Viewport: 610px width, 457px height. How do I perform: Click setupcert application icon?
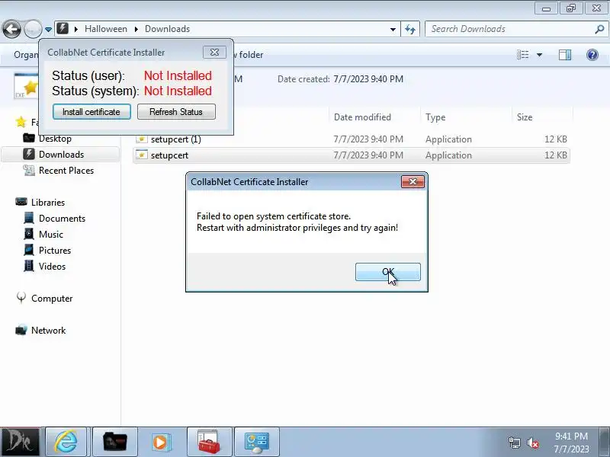click(142, 155)
